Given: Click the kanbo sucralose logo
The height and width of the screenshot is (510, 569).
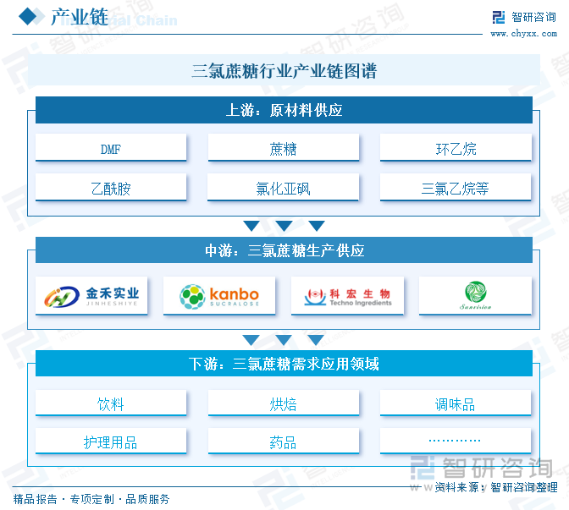Looking at the screenshot, I should point(219,296).
